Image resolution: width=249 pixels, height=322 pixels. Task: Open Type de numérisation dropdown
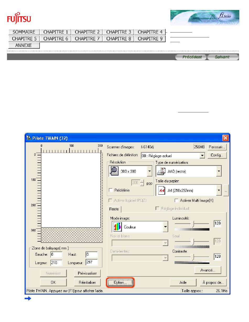pyautogui.click(x=219, y=172)
